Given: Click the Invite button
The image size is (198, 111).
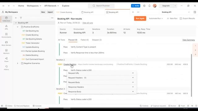Looking at the screenshot, I should pyautogui.click(x=136, y=6).
